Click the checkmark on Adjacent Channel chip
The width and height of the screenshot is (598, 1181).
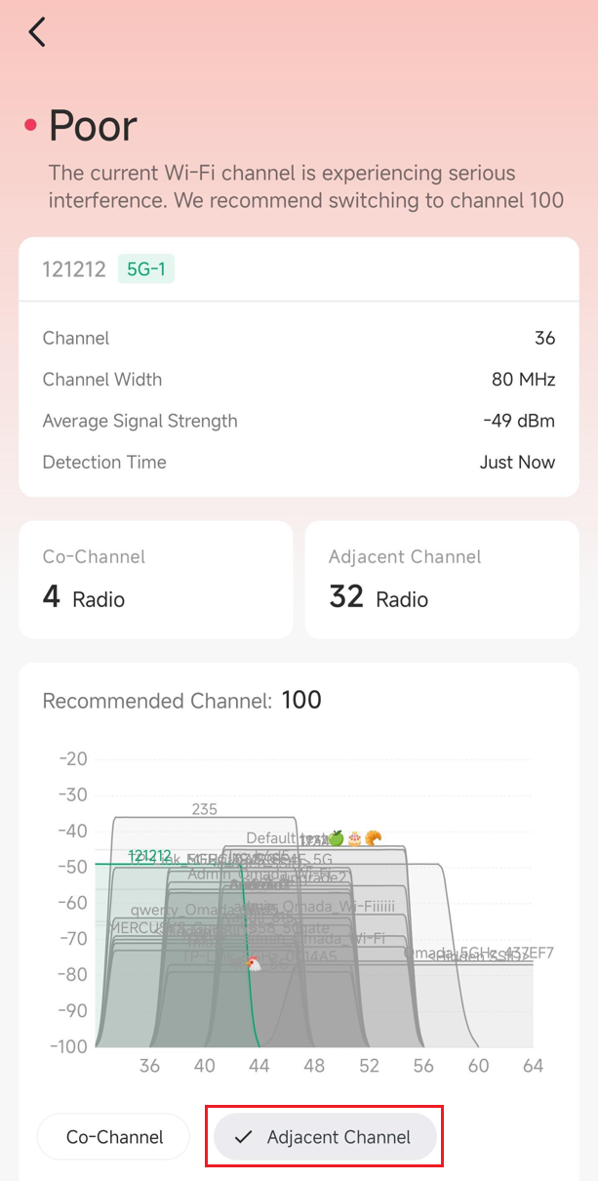point(244,1137)
